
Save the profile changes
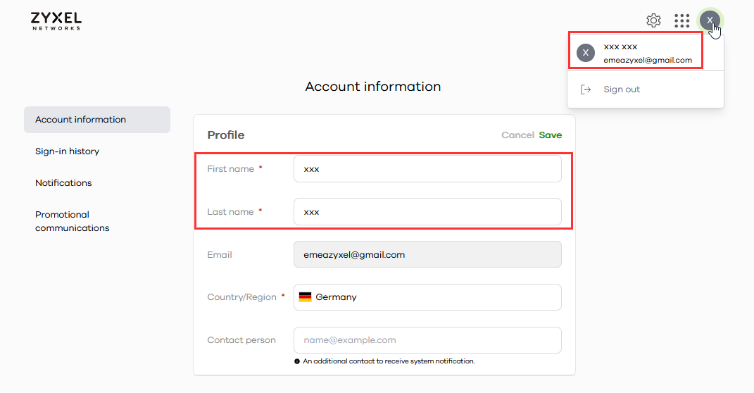550,135
